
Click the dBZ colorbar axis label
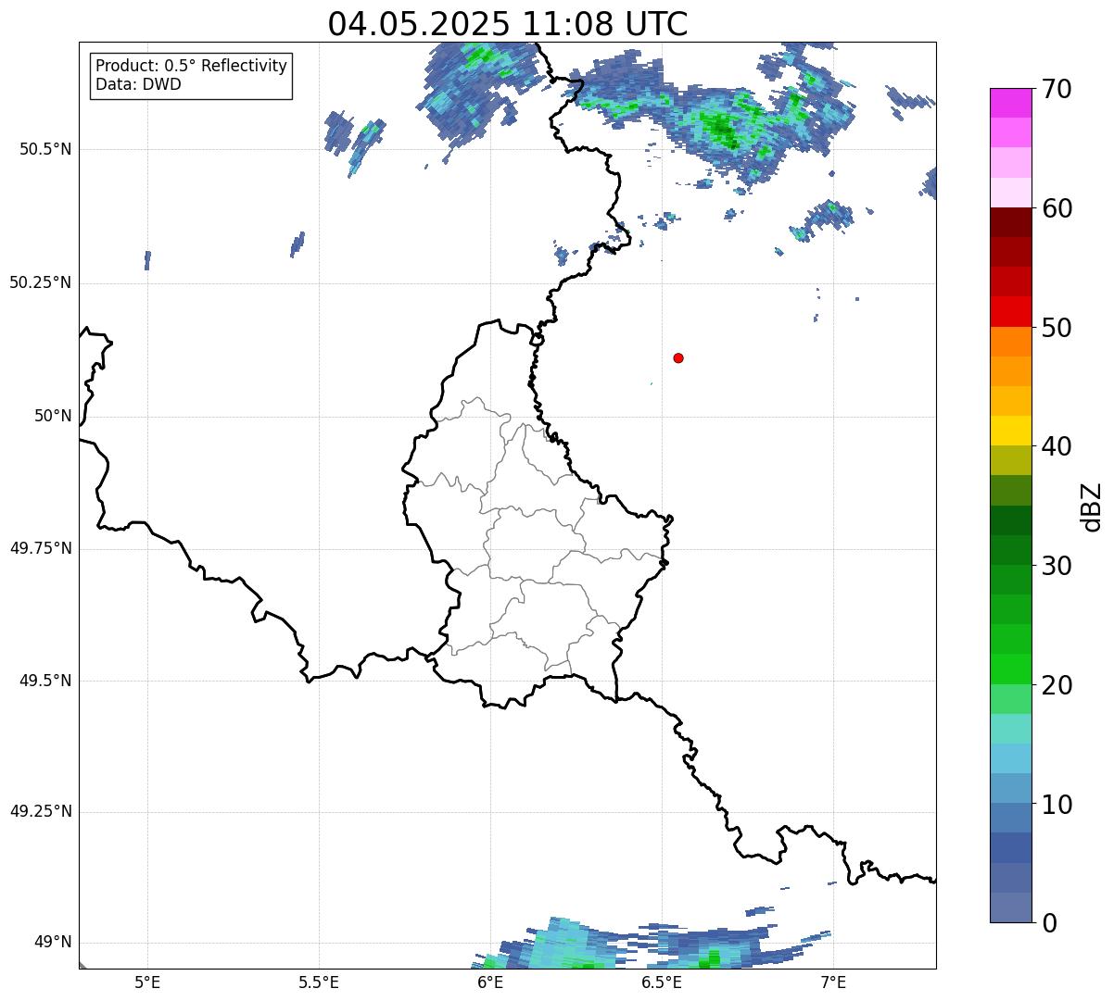click(1092, 507)
